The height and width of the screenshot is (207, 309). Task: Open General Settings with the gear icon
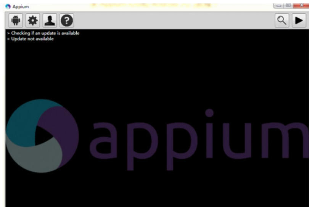coord(33,21)
